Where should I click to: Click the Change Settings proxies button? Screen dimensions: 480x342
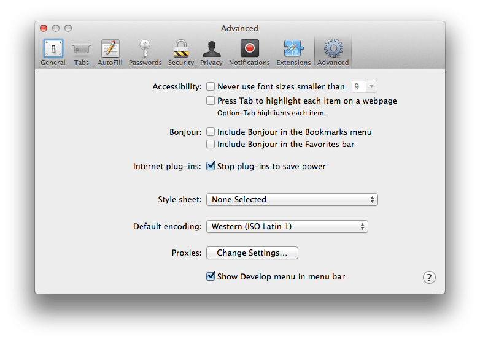click(x=252, y=253)
